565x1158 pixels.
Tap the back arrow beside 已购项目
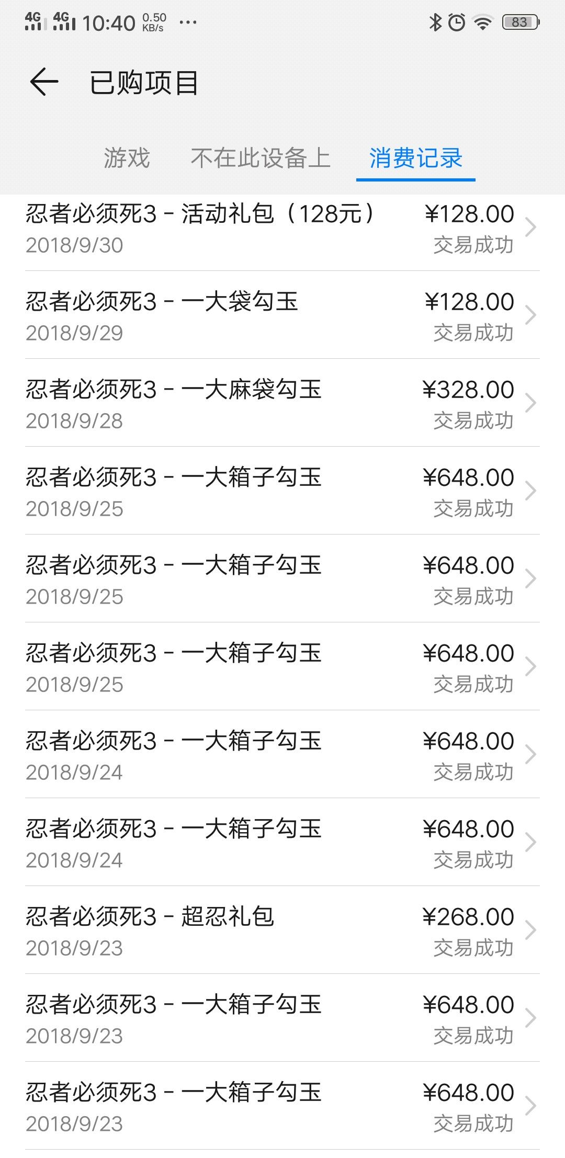pos(44,82)
